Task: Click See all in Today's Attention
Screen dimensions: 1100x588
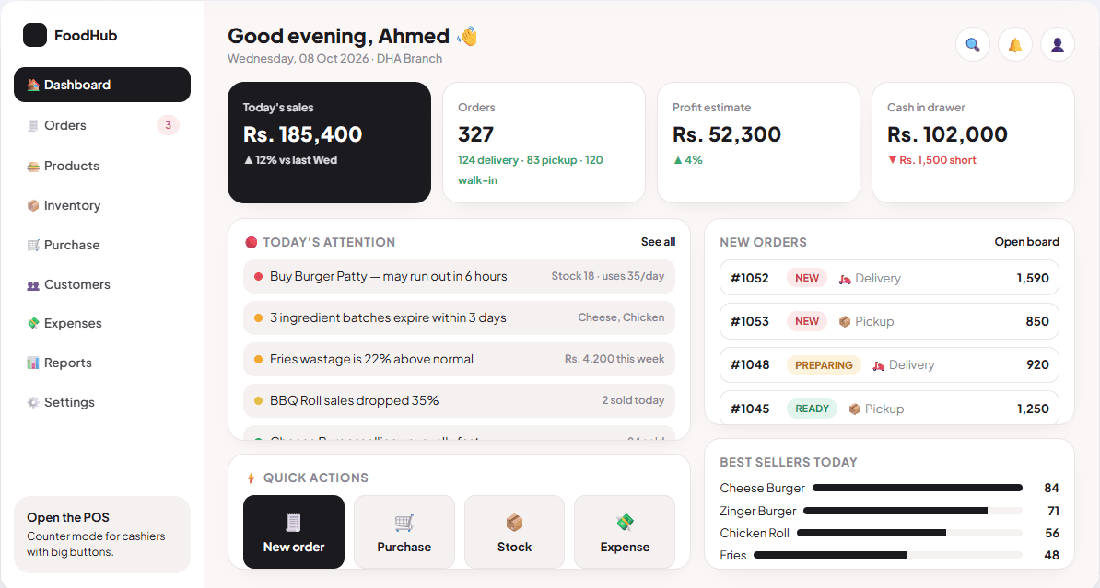Action: (658, 242)
